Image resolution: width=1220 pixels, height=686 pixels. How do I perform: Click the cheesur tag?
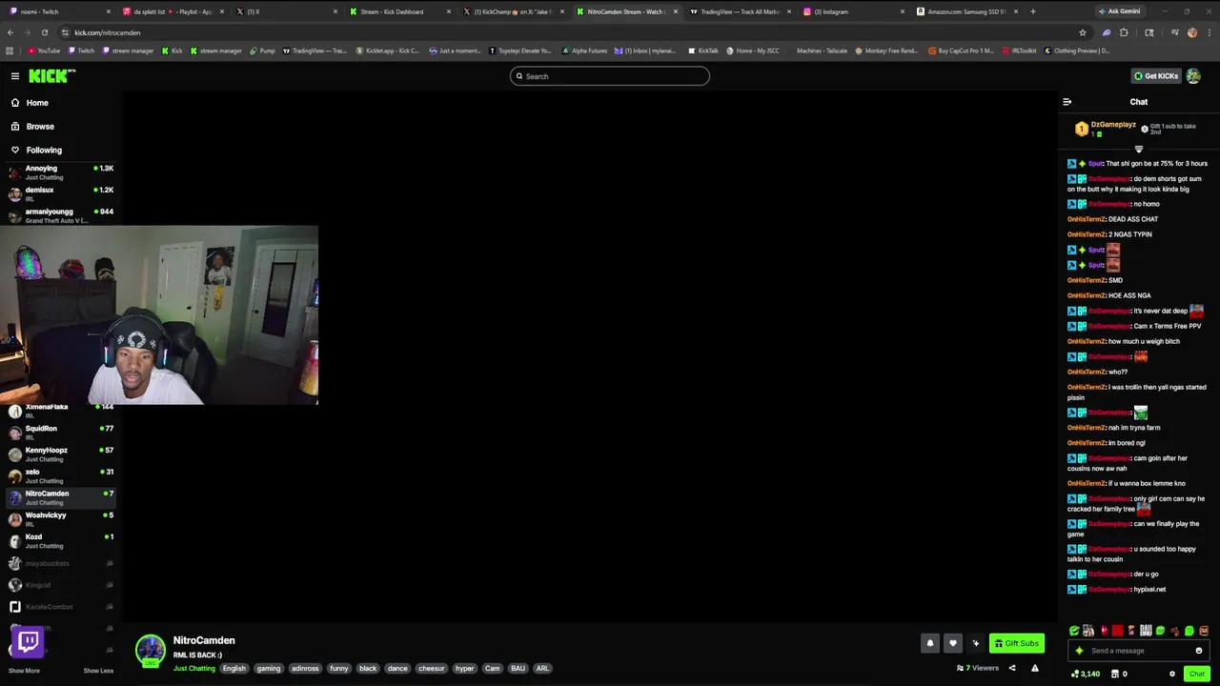[x=432, y=668]
